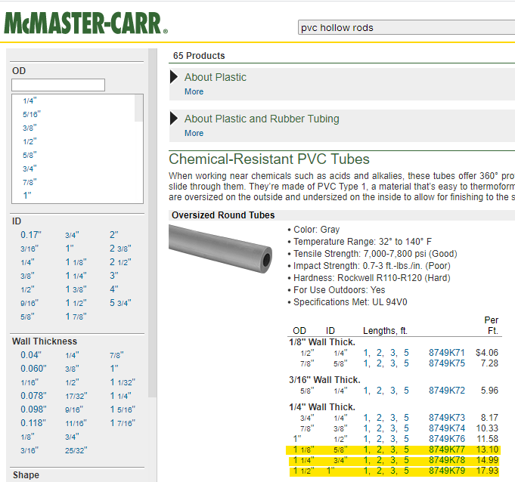515x482 pixels.
Task: Click the $4.06 price for 8749K71
Action: [487, 353]
